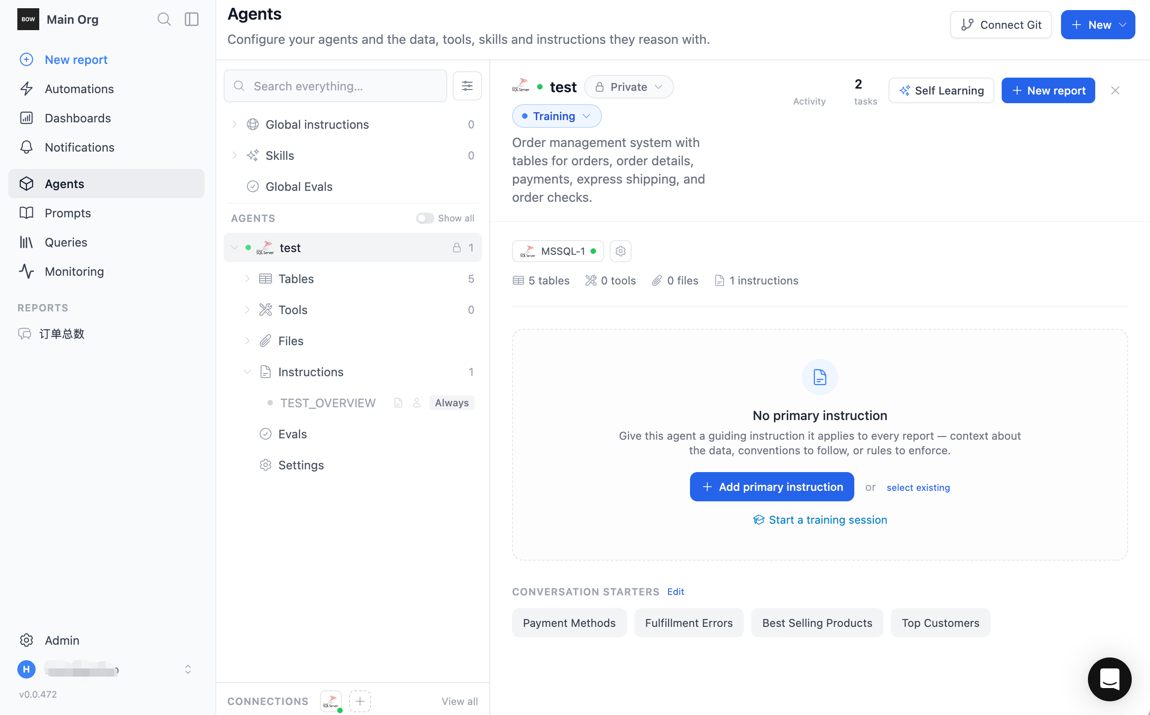Choose Payment Methods starter
The width and height of the screenshot is (1150, 715).
569,623
